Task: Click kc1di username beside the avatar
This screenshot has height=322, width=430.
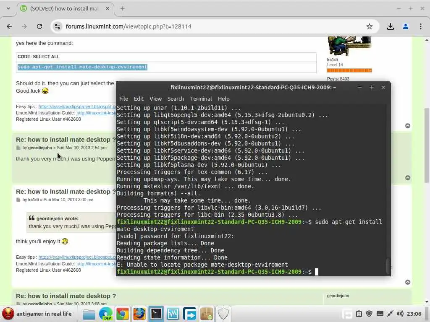Action: pos(333,60)
